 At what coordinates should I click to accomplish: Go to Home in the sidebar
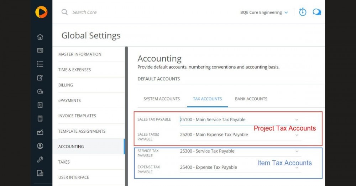(40, 37)
